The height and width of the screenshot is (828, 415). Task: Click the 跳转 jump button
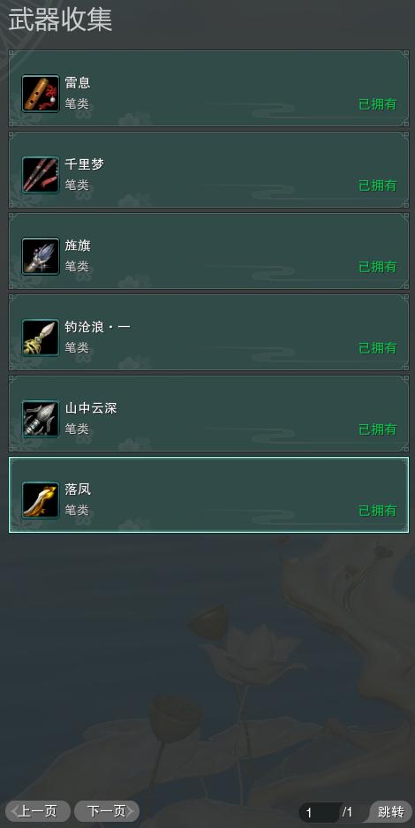pyautogui.click(x=391, y=811)
